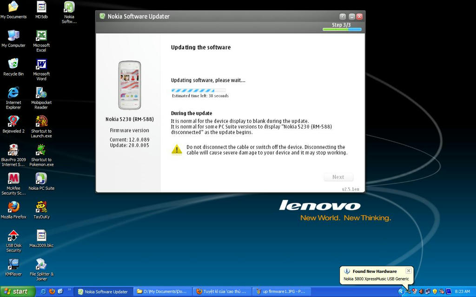Click the Internet Explorer quick launch icon
The image size is (476, 297).
(x=43, y=291)
